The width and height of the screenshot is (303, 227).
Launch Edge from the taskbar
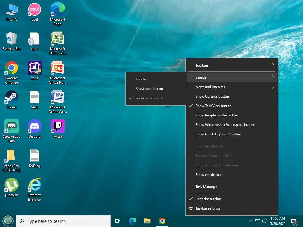tap(133, 221)
